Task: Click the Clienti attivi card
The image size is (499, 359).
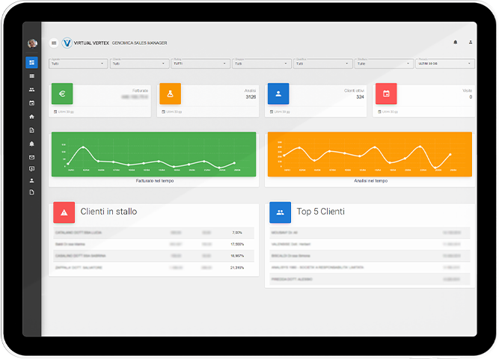Action: coord(316,99)
